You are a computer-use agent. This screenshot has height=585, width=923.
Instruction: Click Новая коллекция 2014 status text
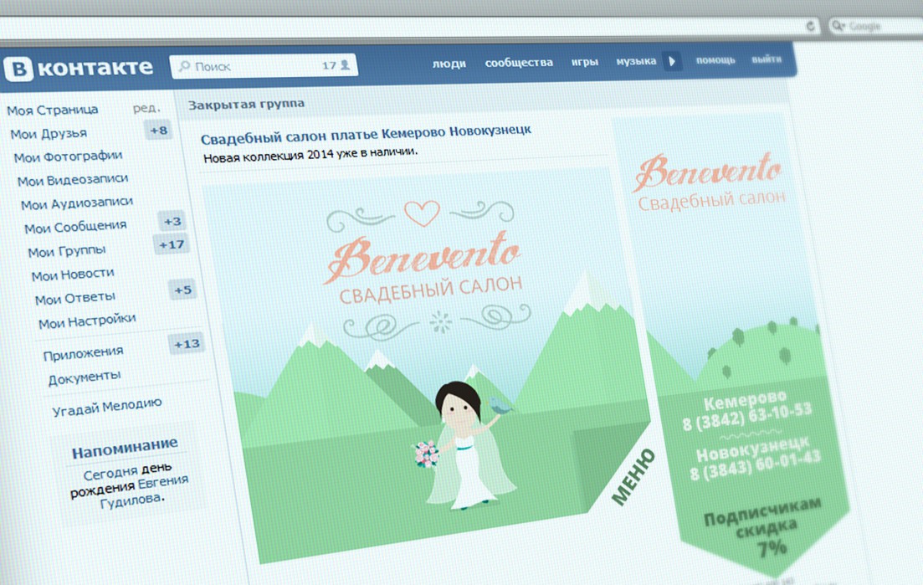tap(310, 154)
